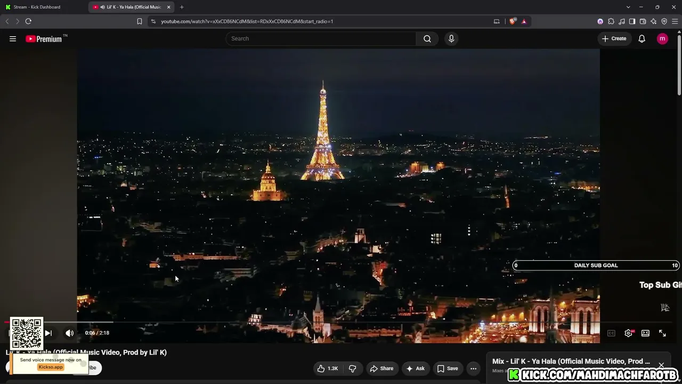
Task: Open the YouTube guide hamburger menu
Action: click(13, 38)
